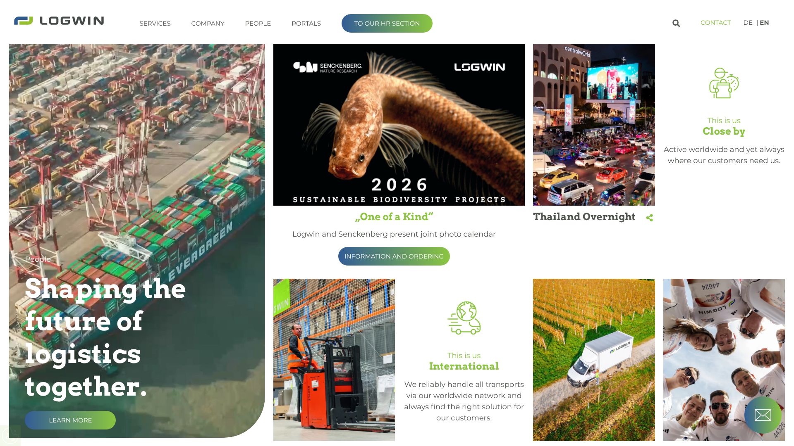Open the Logwin van vineyard photo
Viewport: 794px width, 446px height.
pyautogui.click(x=594, y=360)
